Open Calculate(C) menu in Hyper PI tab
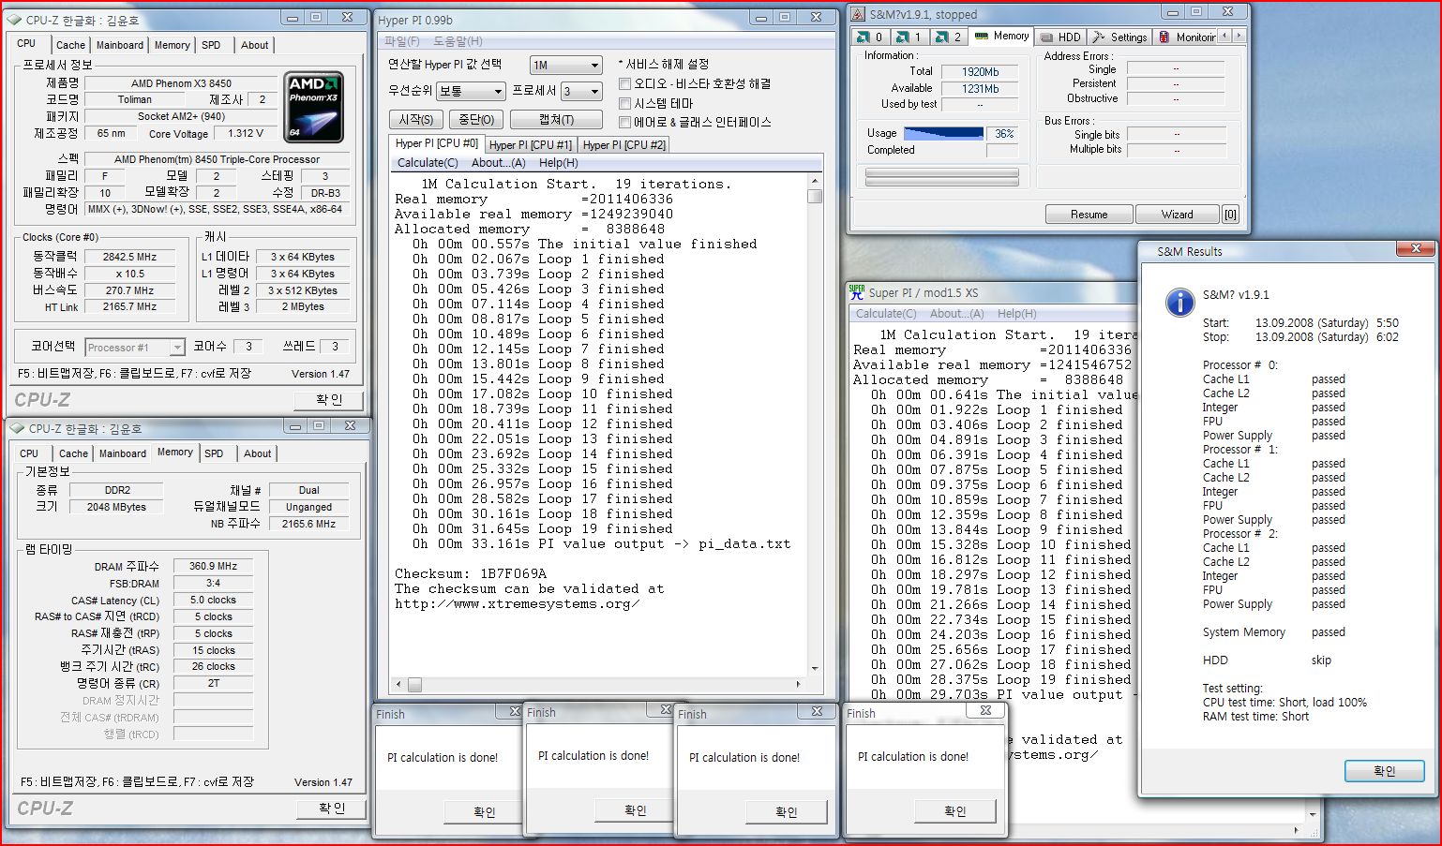This screenshot has width=1442, height=846. point(428,163)
